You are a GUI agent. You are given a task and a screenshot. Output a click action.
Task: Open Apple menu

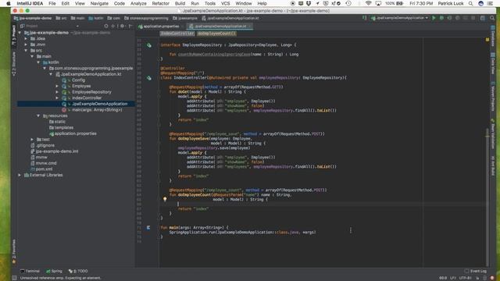point(9,3)
